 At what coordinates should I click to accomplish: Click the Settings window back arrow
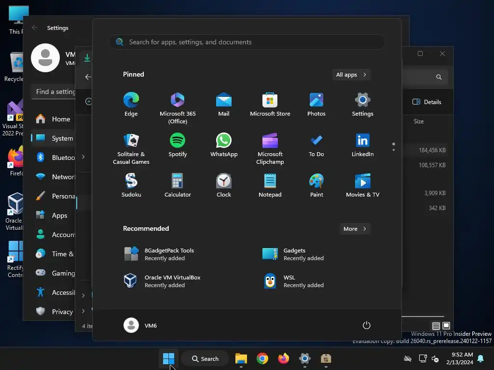point(35,27)
